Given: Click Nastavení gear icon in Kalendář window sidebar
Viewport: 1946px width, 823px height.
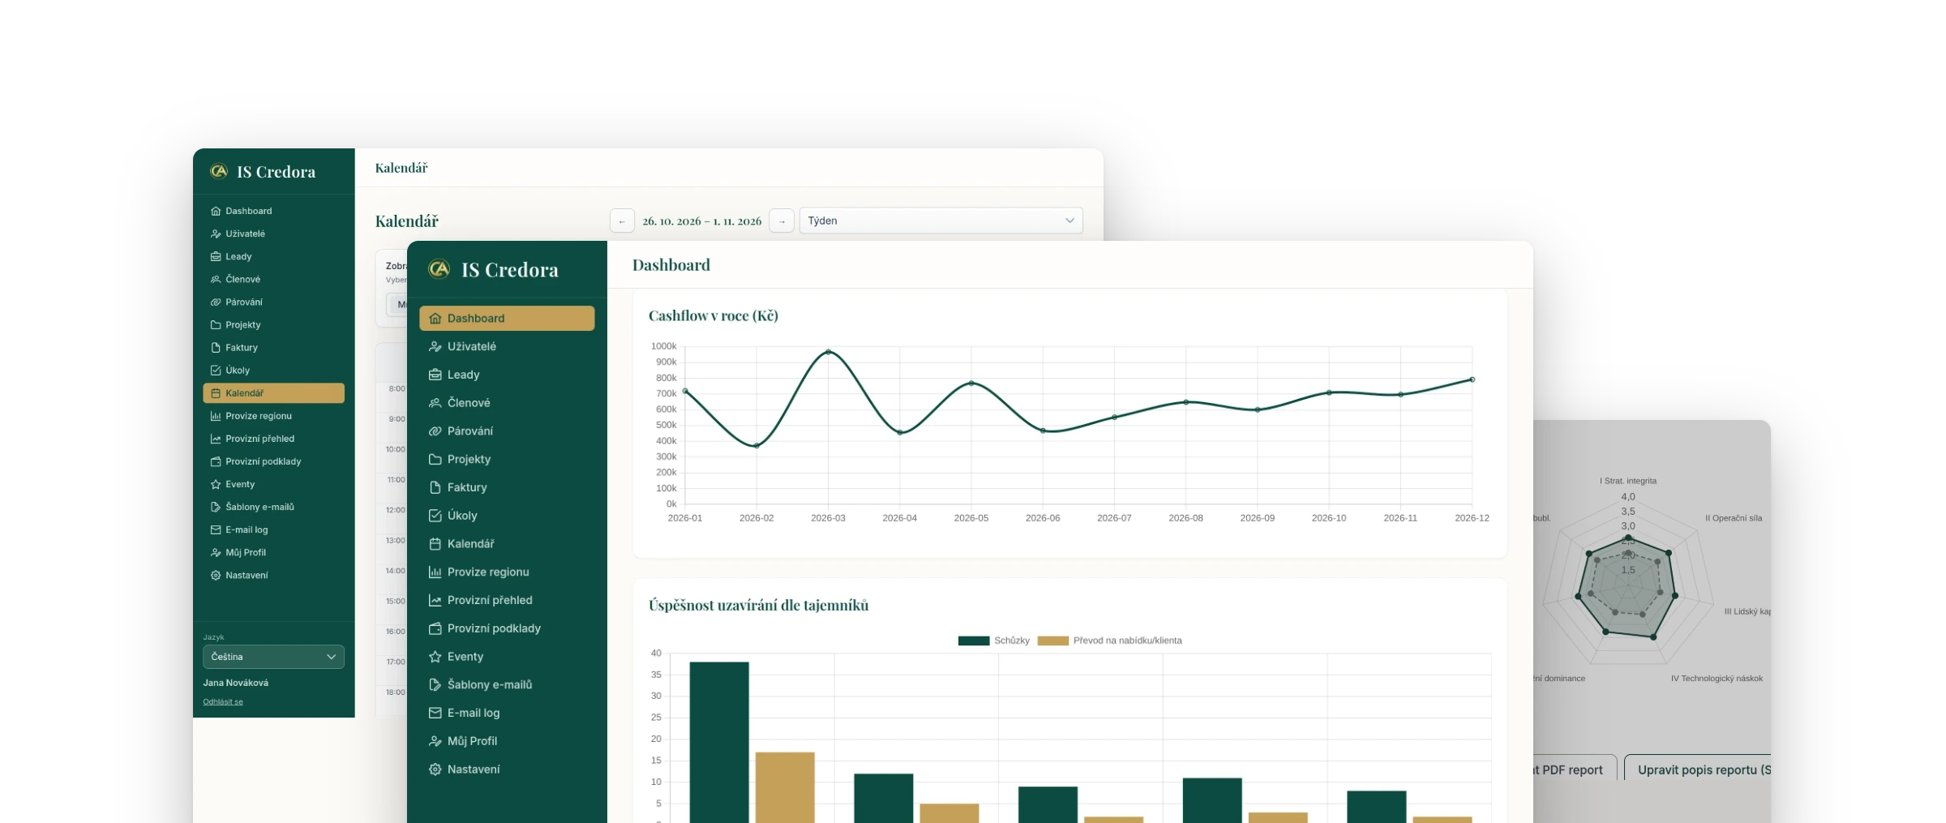Looking at the screenshot, I should click(216, 575).
